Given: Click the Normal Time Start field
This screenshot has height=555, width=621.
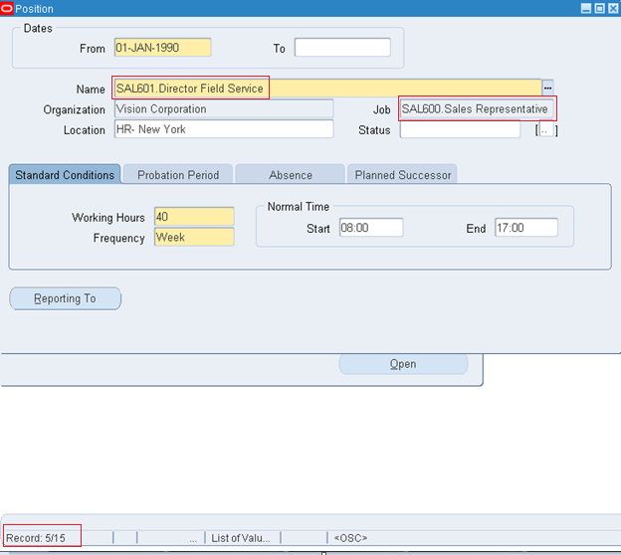Looking at the screenshot, I should click(370, 228).
